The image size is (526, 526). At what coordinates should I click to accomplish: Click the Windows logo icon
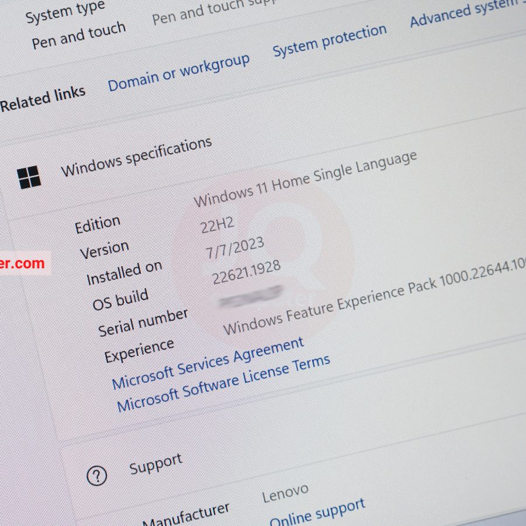click(x=29, y=177)
